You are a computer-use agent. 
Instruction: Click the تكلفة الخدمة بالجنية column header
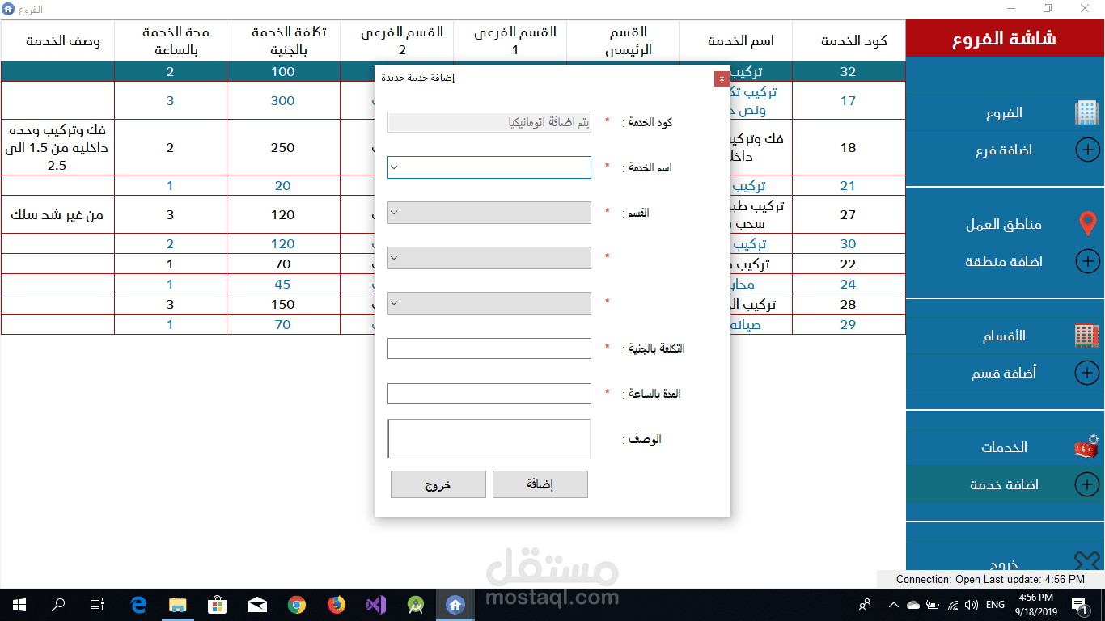pyautogui.click(x=283, y=41)
